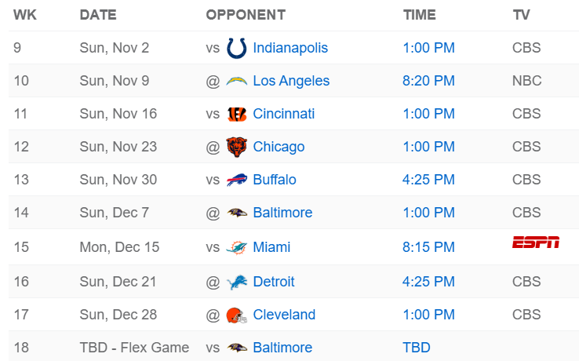Click the Miami Dolphins logo

[236, 247]
